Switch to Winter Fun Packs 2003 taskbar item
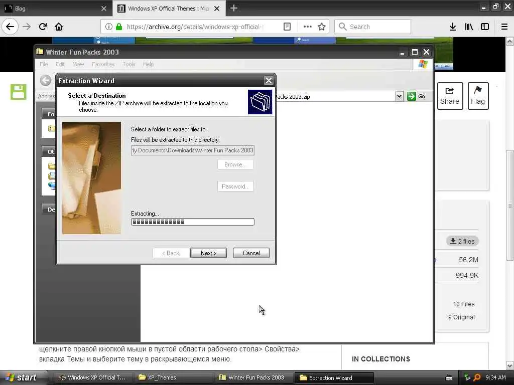 click(x=253, y=377)
